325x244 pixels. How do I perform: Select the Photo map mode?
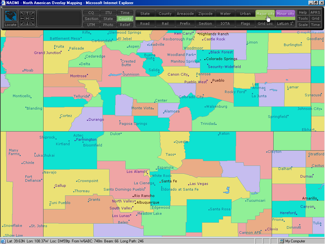[x=108, y=25]
